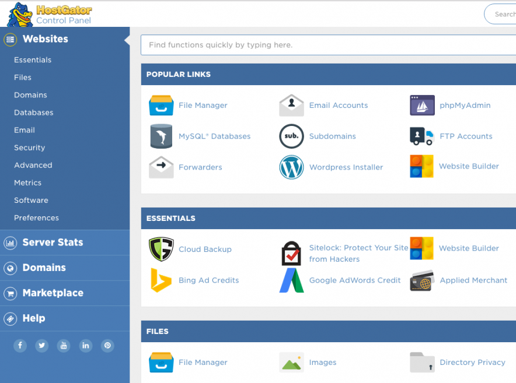Open phpMyAdmin

[421, 105]
